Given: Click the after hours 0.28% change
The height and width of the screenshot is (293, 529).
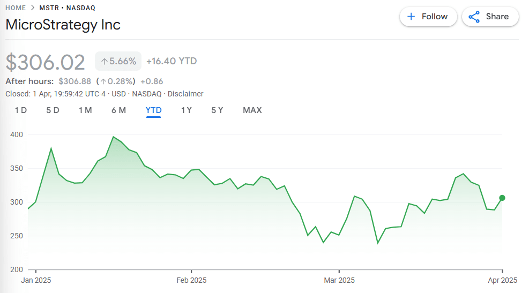Looking at the screenshot, I should pyautogui.click(x=116, y=81).
